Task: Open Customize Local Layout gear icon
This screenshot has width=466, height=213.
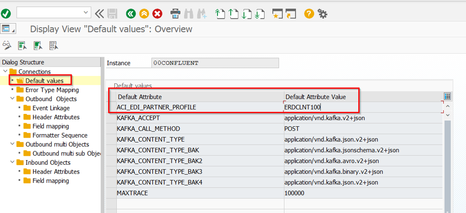Action: (x=322, y=13)
